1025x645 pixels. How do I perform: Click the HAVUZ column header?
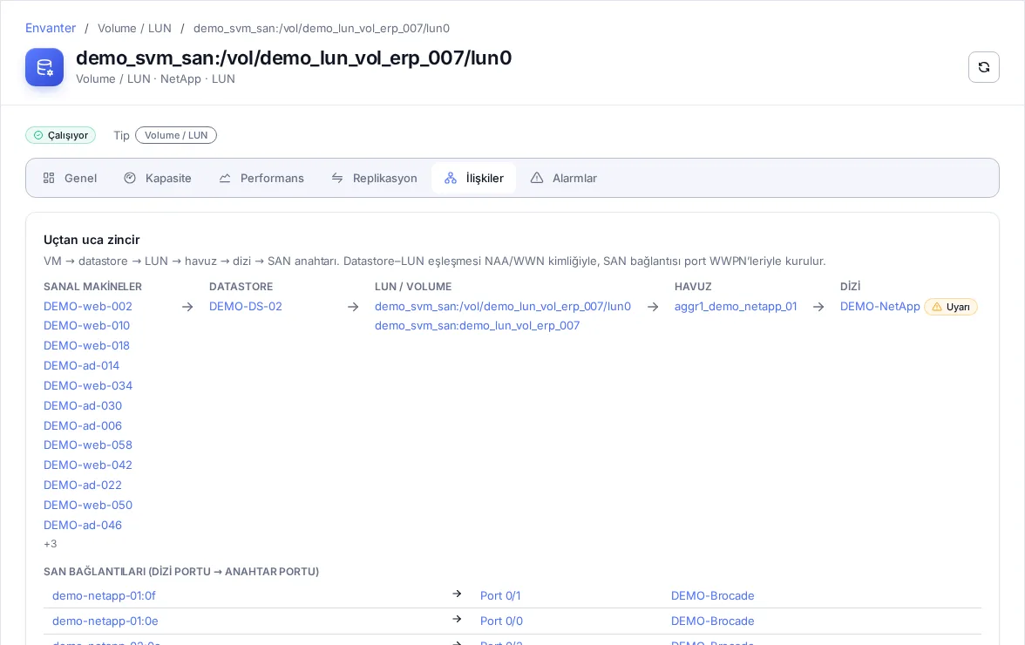coord(693,287)
